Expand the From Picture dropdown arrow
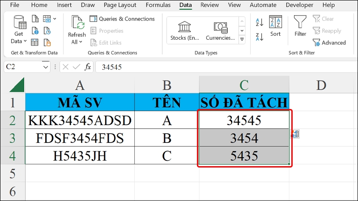This screenshot has width=358, height=201. tap(55, 19)
